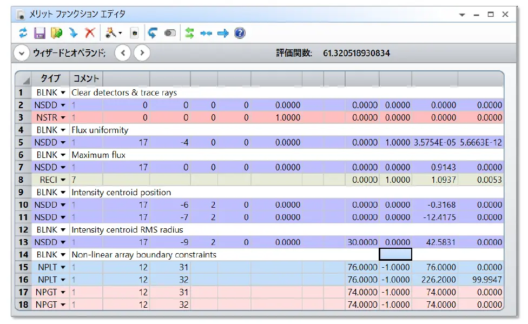Click the blue undo curved arrow icon
Image resolution: width=528 pixels, height=324 pixels.
[x=153, y=34]
